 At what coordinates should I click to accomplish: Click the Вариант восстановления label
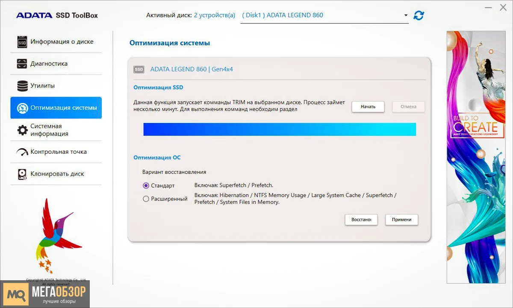click(x=174, y=172)
